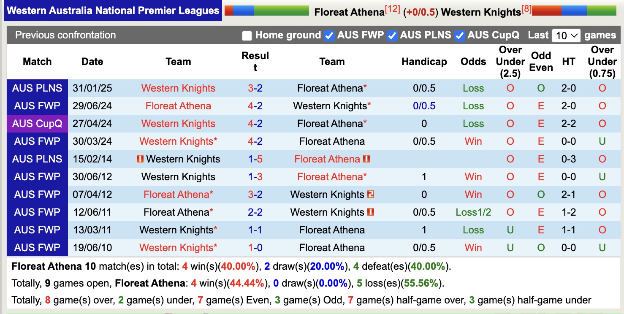Click the relegation badge beside Floreat Athena

pyautogui.click(x=367, y=160)
